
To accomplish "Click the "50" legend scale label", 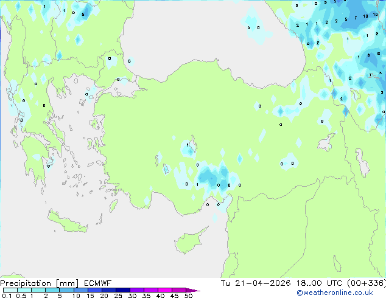I will click(x=188, y=296).
